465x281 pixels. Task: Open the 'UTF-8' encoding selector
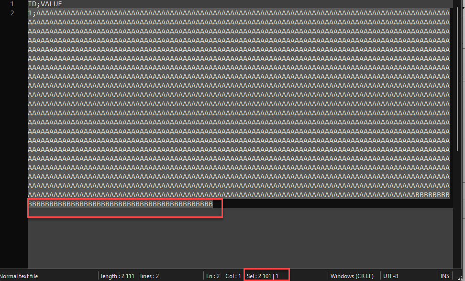390,276
